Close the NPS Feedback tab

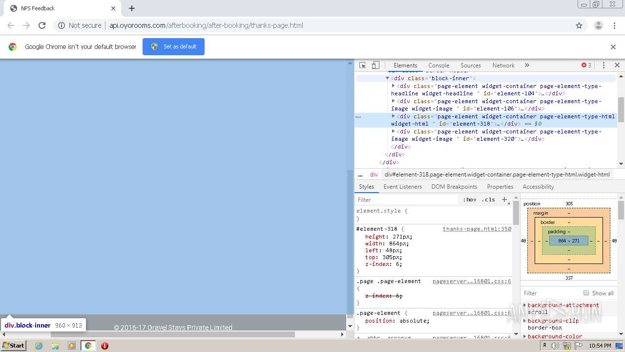[x=113, y=8]
